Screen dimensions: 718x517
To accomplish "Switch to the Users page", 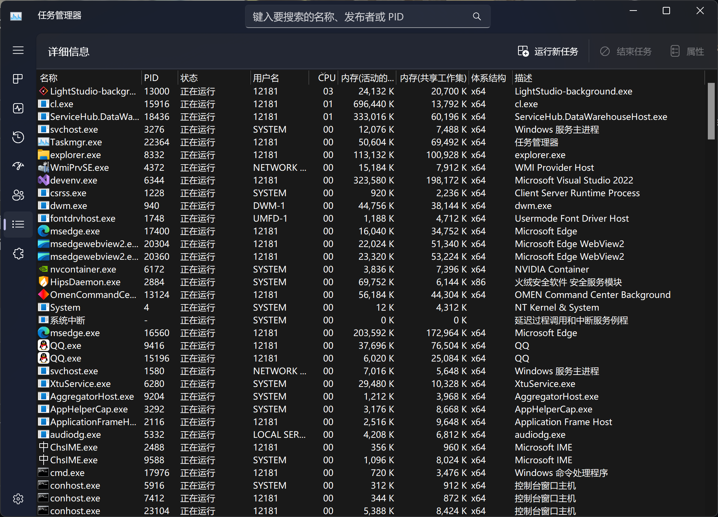I will coord(18,195).
